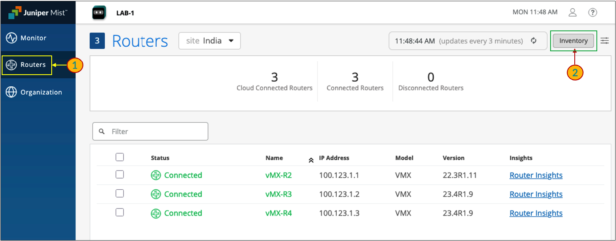Sort by Name column arrow
The image size is (616, 241).
click(x=311, y=160)
